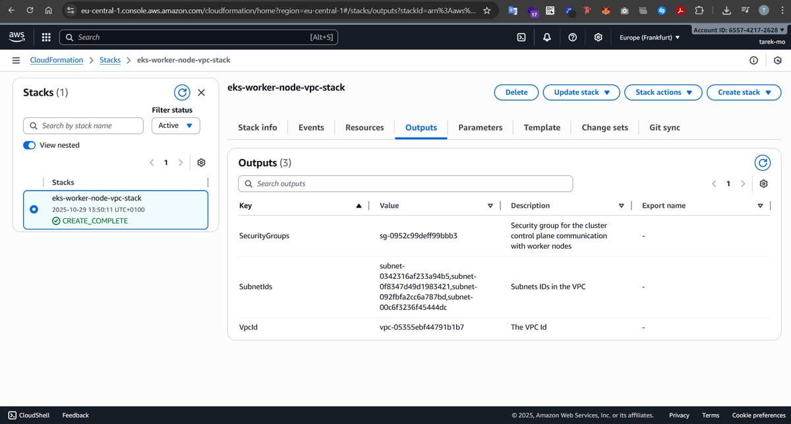Open the Terms footer link

tap(711, 415)
